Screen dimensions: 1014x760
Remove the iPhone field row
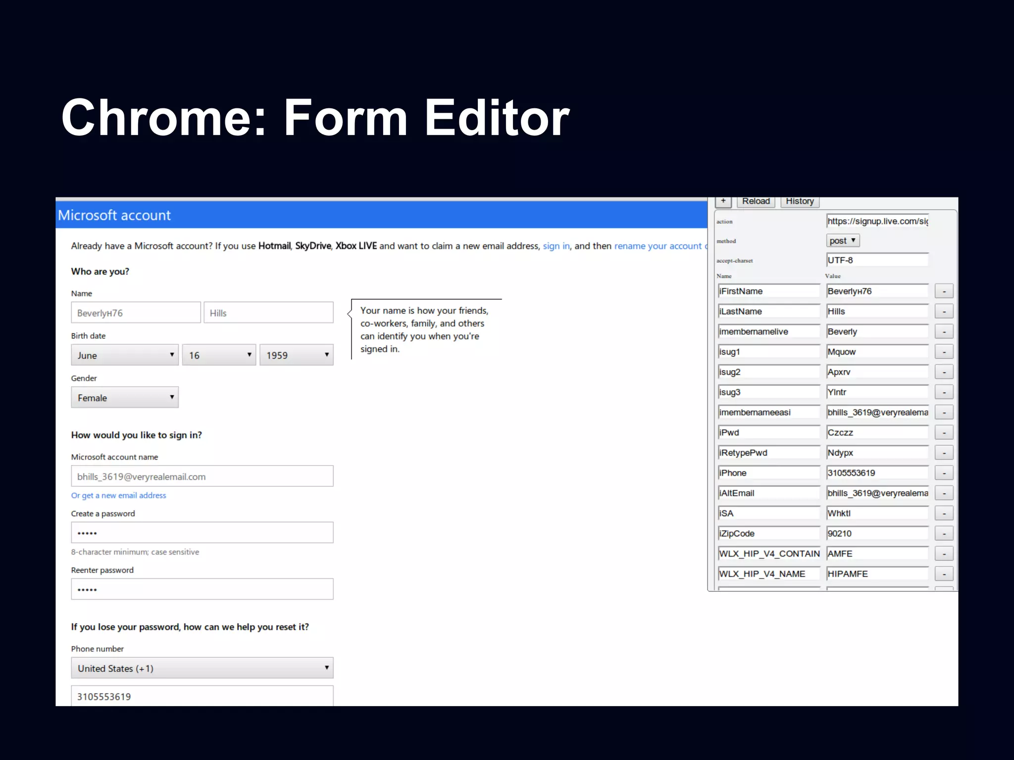(944, 473)
